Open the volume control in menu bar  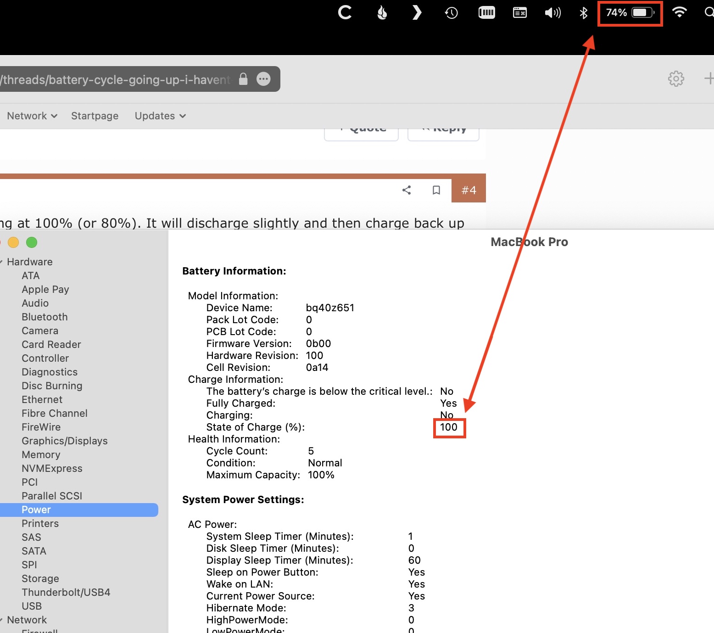[552, 13]
